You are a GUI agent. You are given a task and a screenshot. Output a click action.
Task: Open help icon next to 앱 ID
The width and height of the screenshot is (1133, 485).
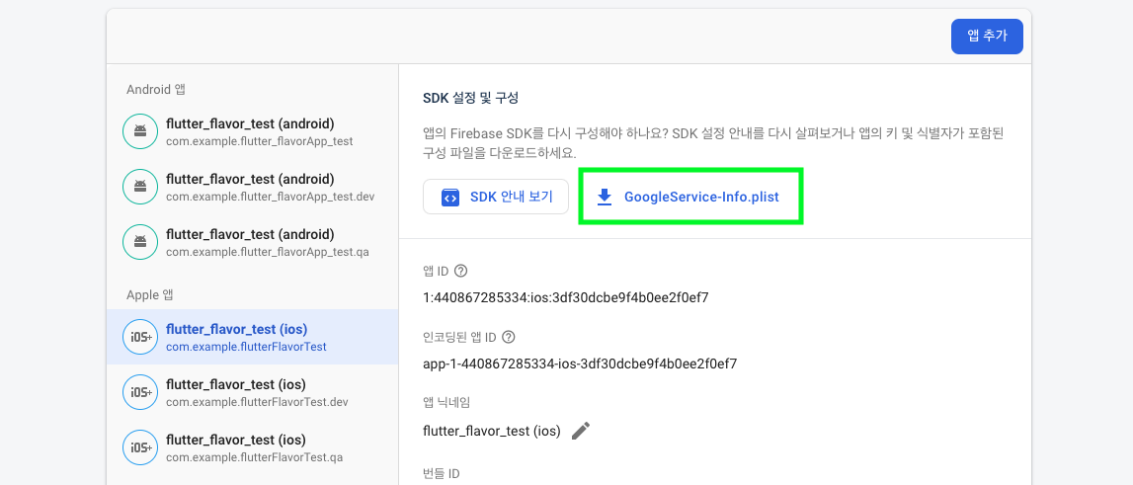tap(461, 271)
